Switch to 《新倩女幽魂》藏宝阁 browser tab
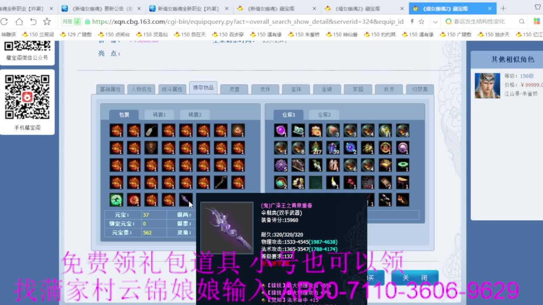The height and width of the screenshot is (305, 543). coord(277,8)
